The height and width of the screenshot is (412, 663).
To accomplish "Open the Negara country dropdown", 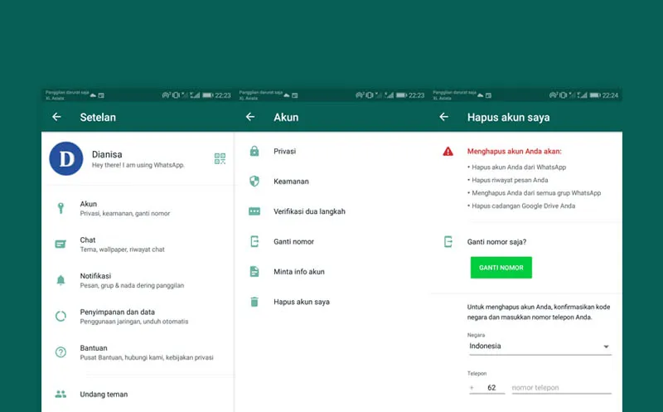I will 539,346.
